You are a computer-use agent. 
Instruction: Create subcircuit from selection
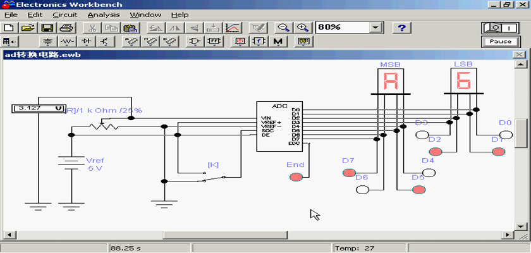[212, 28]
